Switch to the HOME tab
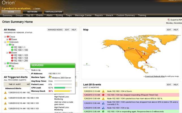This screenshot has width=182, height=113. coord(11,12)
